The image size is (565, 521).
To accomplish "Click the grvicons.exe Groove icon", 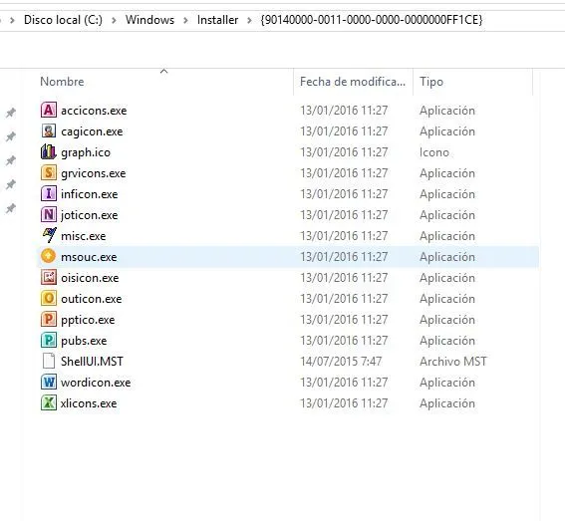I will (x=49, y=172).
